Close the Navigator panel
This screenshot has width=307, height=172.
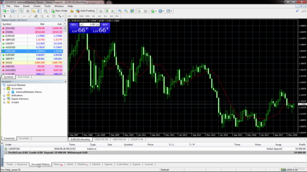point(65,82)
